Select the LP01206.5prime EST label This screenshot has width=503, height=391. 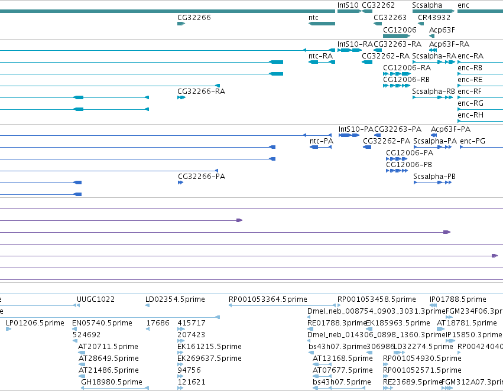(35, 324)
